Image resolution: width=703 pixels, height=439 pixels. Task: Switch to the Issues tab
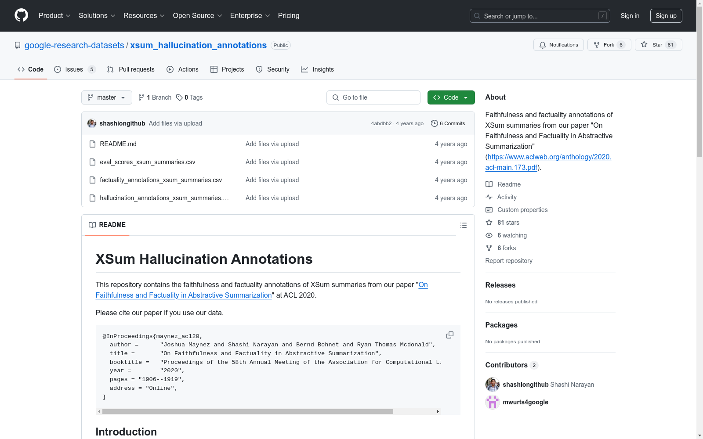[75, 69]
